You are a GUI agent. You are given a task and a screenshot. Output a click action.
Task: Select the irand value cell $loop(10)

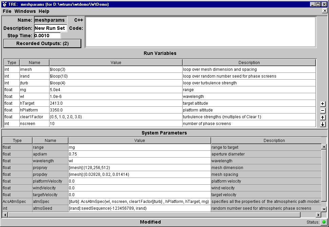coord(116,76)
